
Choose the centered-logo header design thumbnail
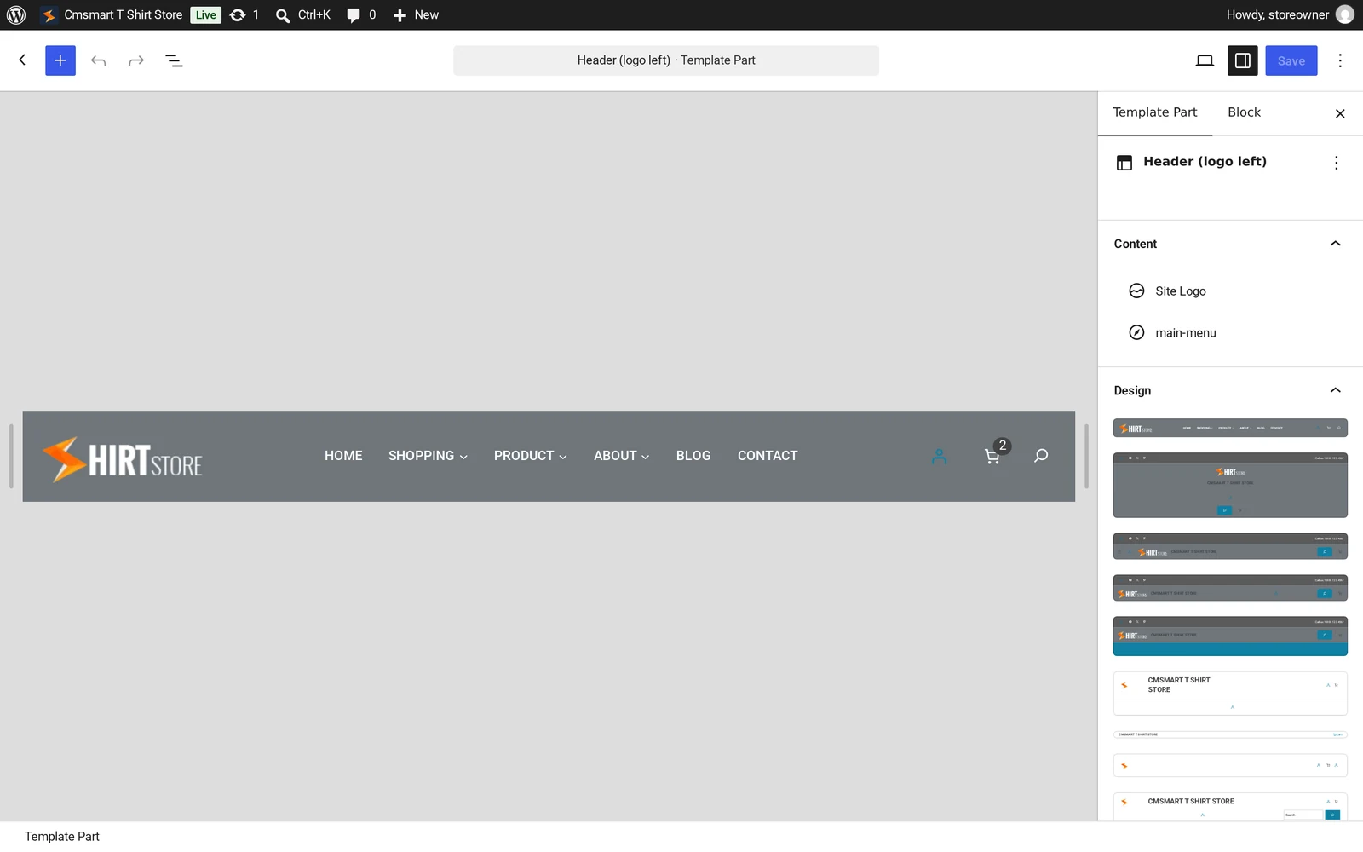coord(1230,485)
